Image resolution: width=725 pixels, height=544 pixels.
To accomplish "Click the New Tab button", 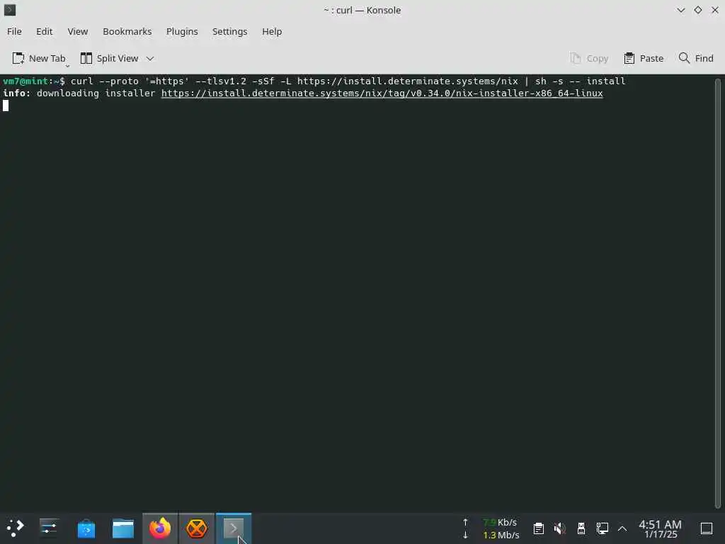I will pyautogui.click(x=39, y=58).
